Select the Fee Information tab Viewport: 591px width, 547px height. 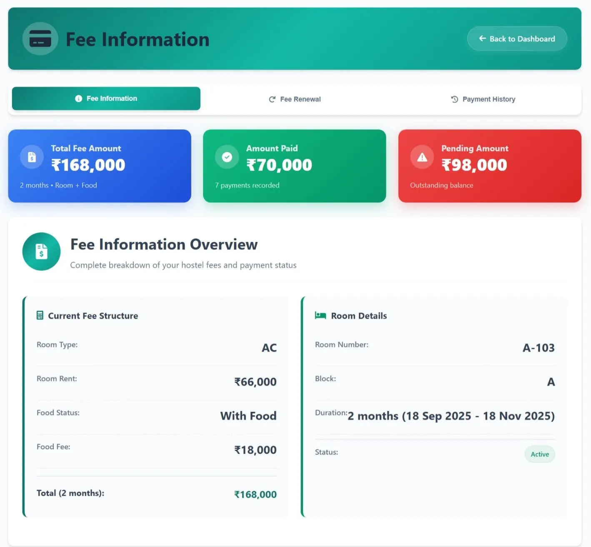coord(106,99)
